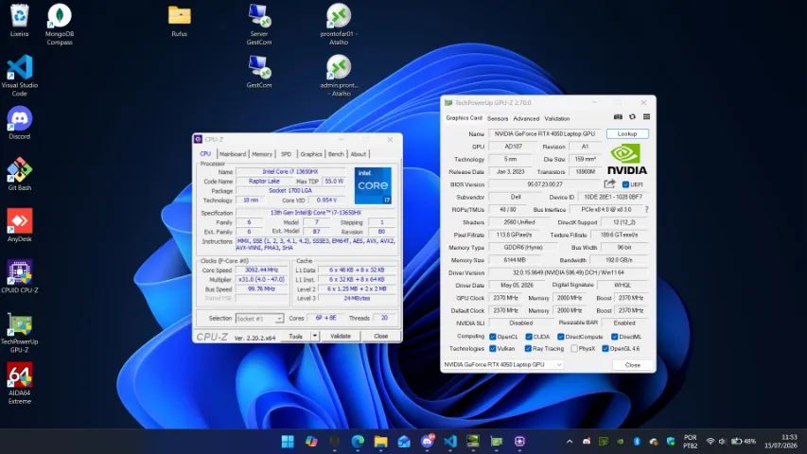Open Git Bash desktop shortcut

click(20, 174)
